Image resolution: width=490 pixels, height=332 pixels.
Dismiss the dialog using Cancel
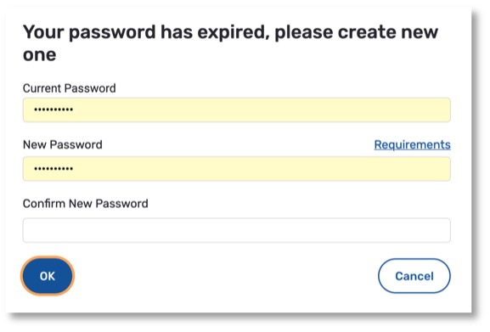[x=414, y=276]
